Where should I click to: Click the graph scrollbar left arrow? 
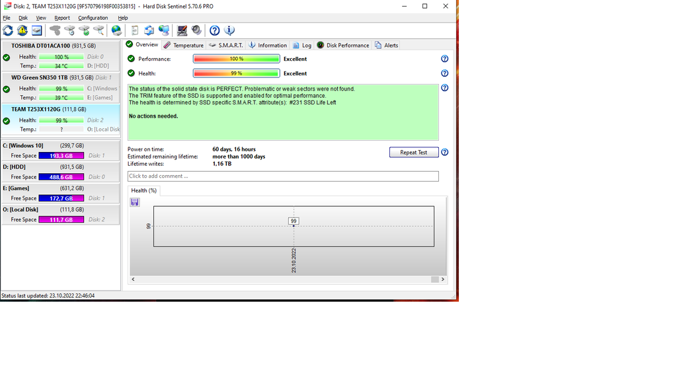point(133,279)
